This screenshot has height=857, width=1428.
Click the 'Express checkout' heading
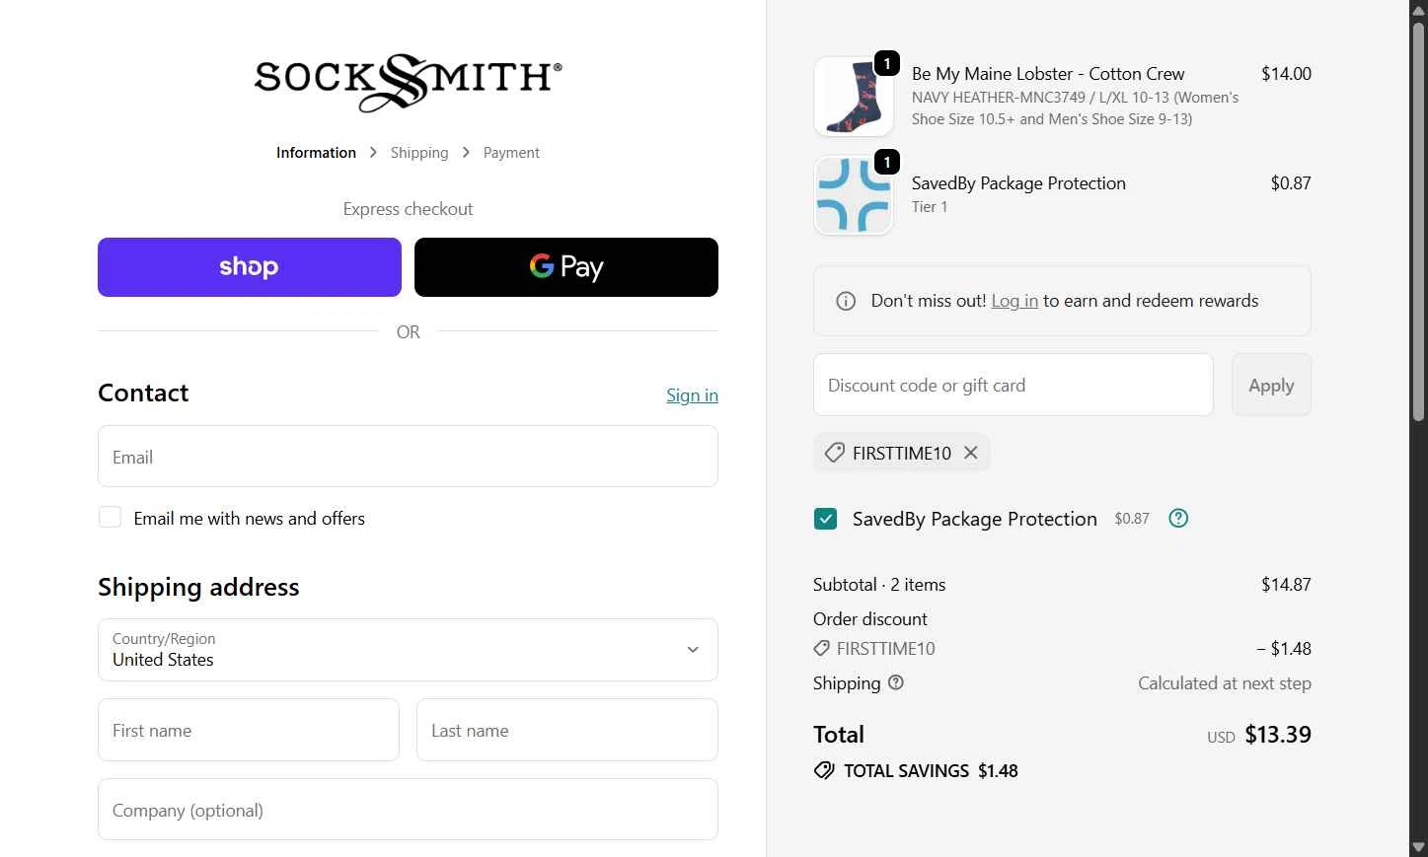click(x=408, y=209)
